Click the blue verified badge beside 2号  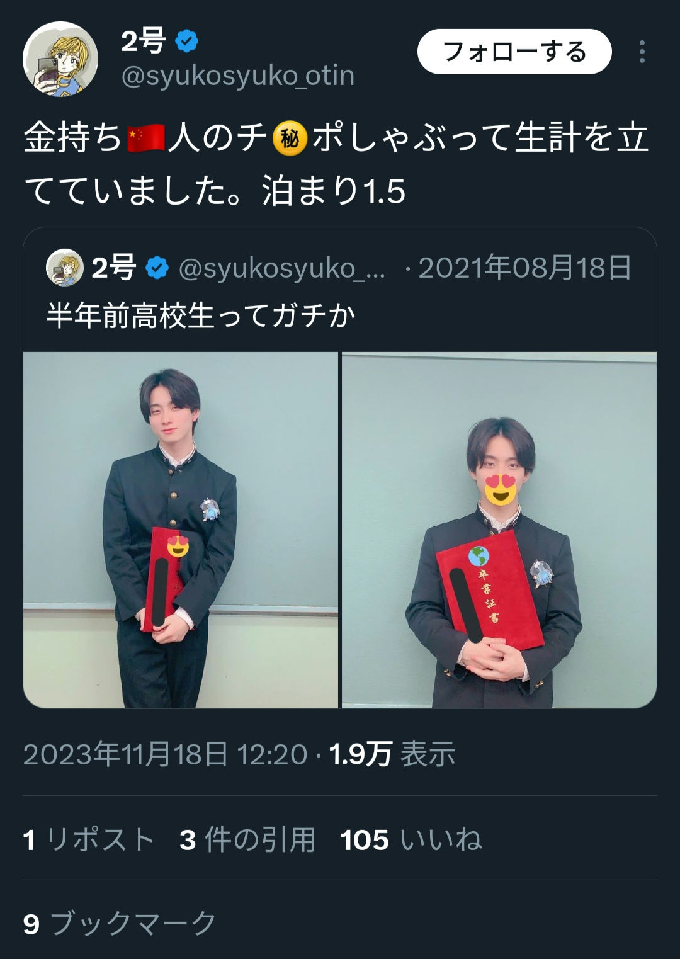click(x=186, y=42)
